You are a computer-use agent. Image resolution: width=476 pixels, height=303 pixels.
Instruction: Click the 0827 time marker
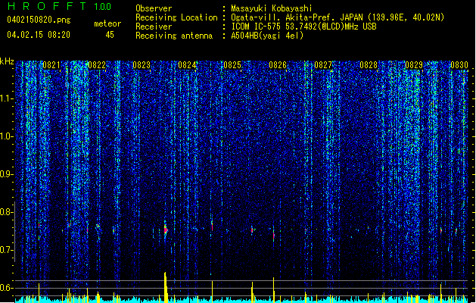tap(323, 65)
